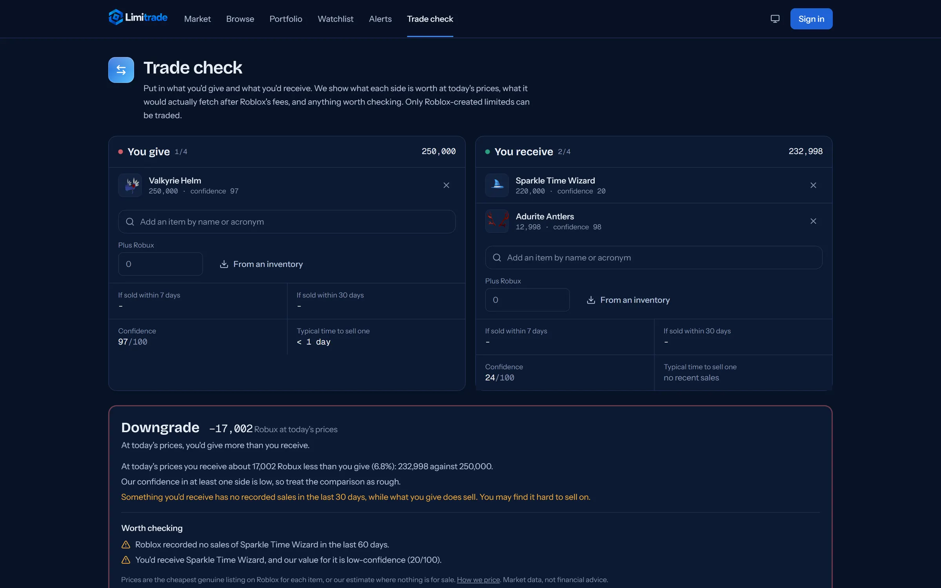Click the Adurite Antlers item name
The image size is (941, 588).
pyautogui.click(x=545, y=216)
